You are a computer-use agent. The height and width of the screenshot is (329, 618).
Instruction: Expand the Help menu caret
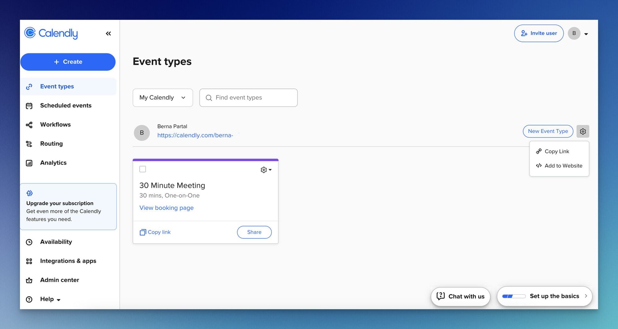(x=59, y=300)
